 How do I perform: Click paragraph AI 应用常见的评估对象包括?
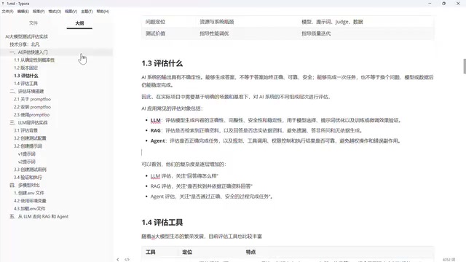coord(172,108)
